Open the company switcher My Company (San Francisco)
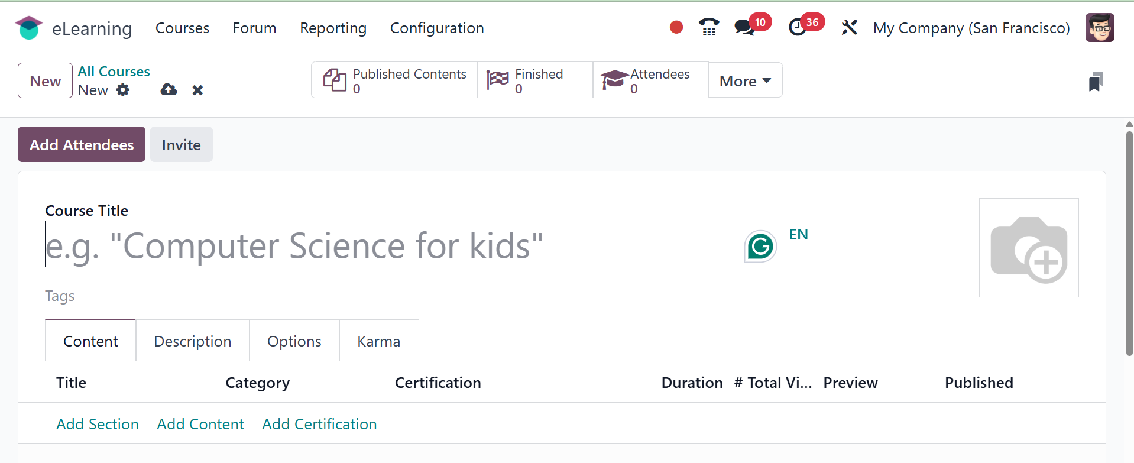1134x463 pixels. [971, 28]
